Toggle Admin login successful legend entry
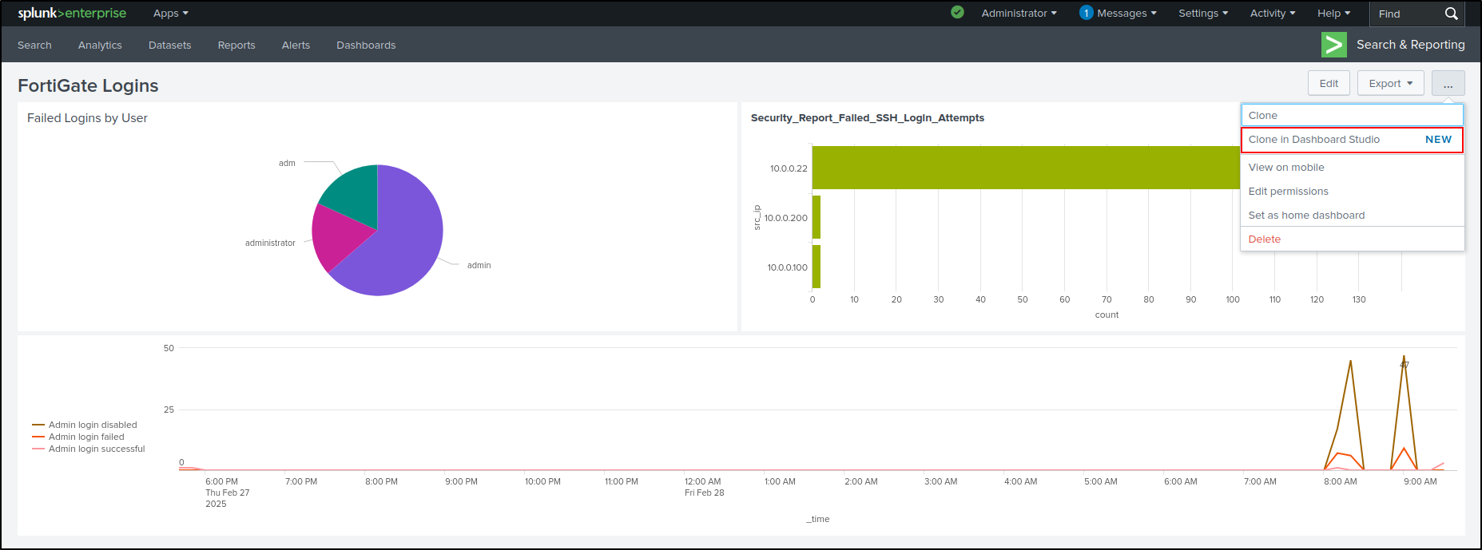1482x550 pixels. click(x=89, y=449)
